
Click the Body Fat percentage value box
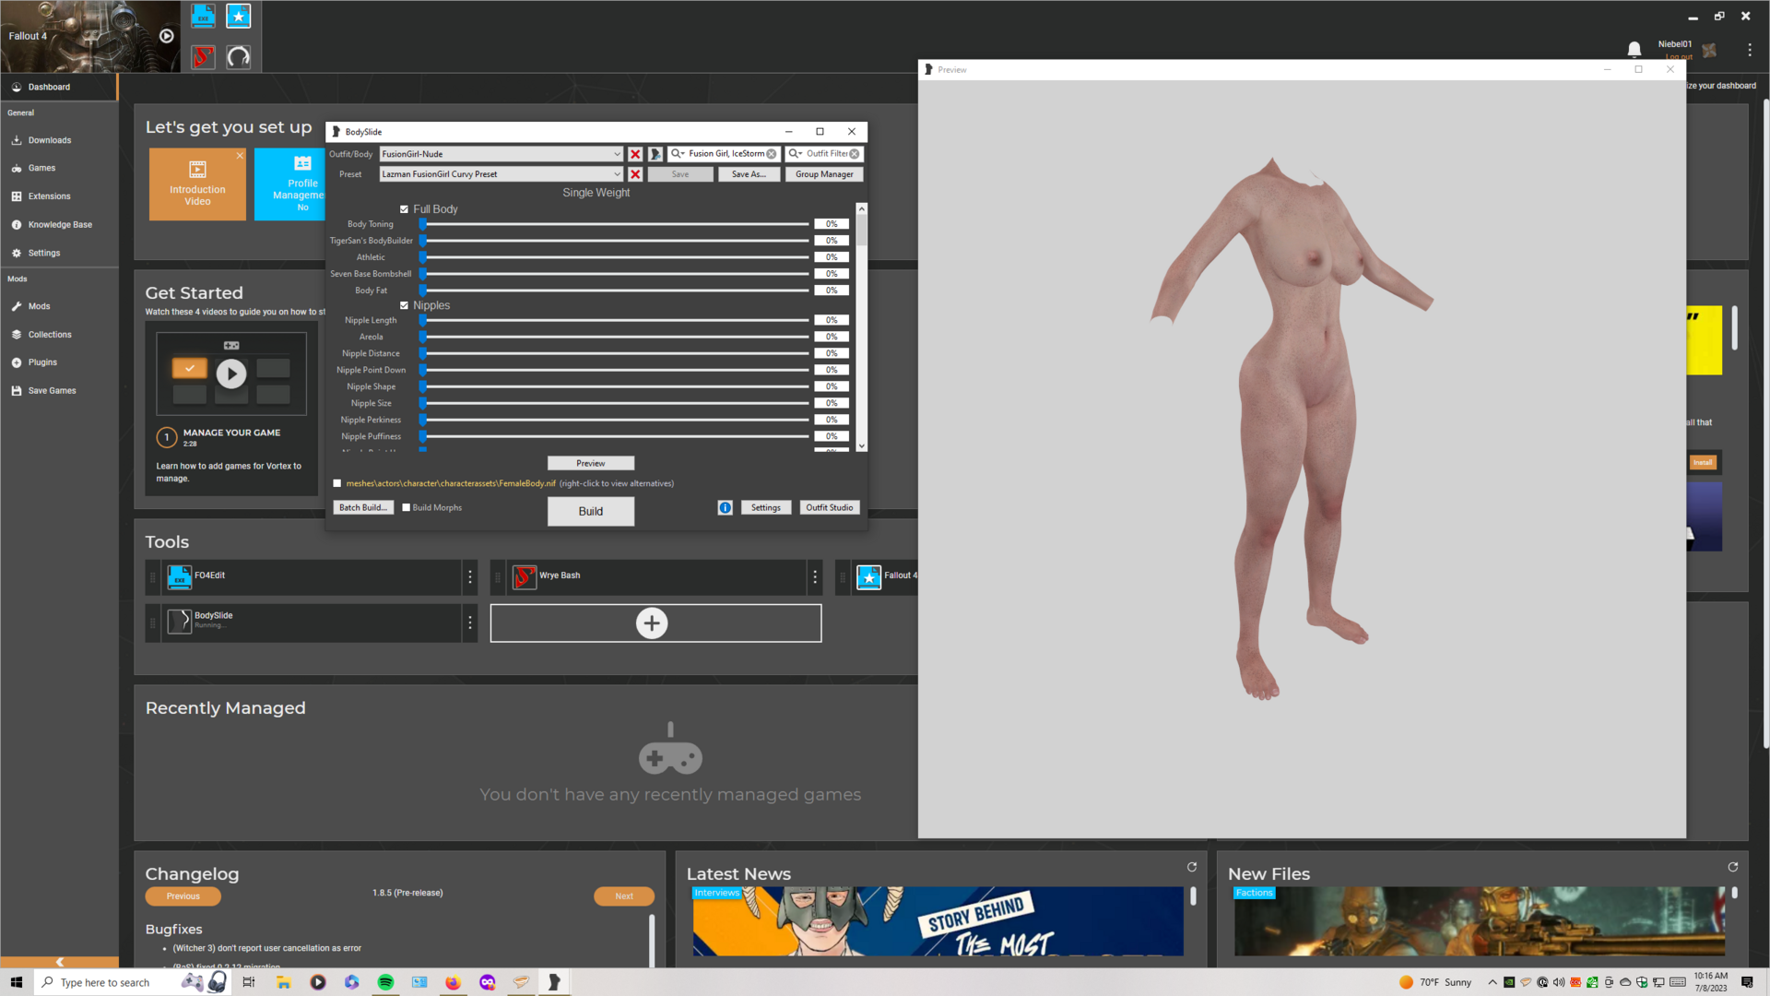(832, 290)
